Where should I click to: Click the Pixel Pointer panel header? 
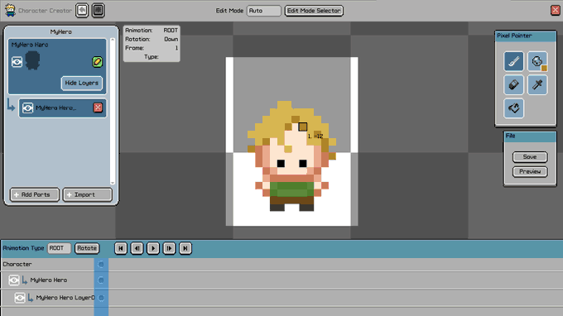point(526,36)
